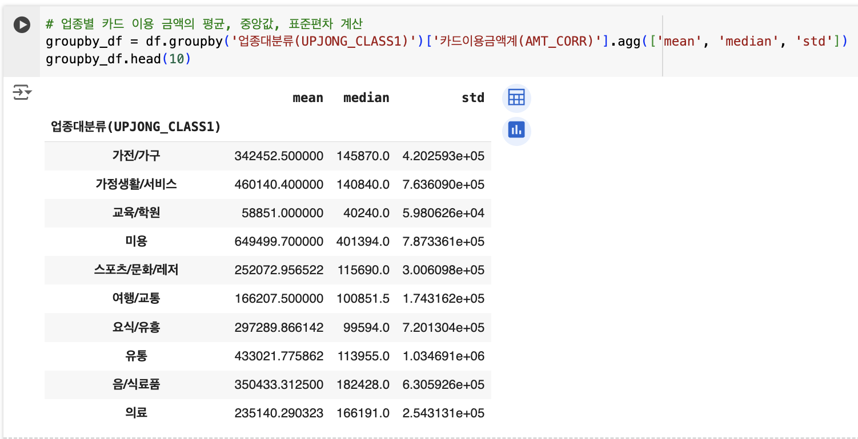Click std value 1.034691e+06
The height and width of the screenshot is (439, 858).
(x=443, y=356)
